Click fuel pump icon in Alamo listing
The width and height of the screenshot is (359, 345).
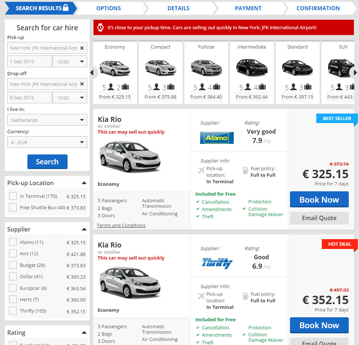pyautogui.click(x=245, y=170)
